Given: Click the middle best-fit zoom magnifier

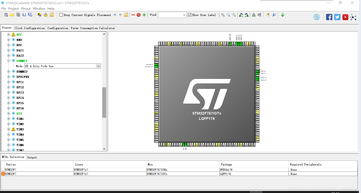Looking at the screenshot, I should pyautogui.click(x=228, y=15).
